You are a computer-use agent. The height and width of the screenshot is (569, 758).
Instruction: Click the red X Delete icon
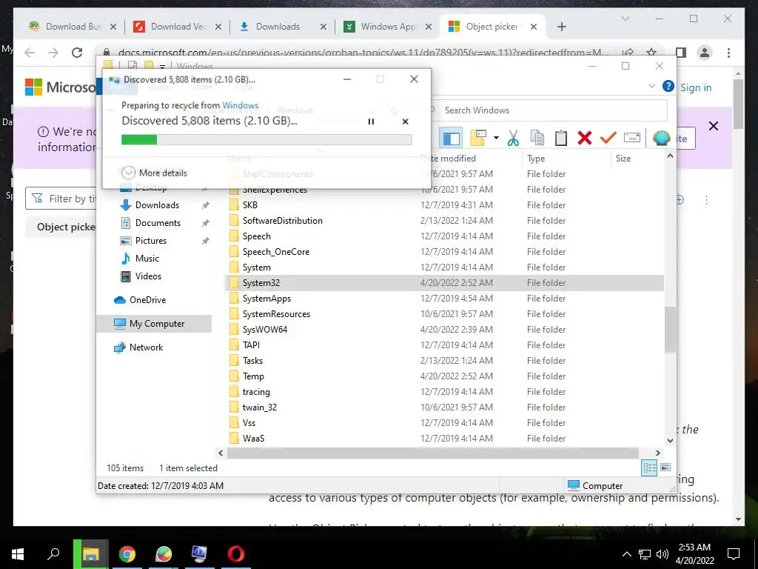point(585,139)
